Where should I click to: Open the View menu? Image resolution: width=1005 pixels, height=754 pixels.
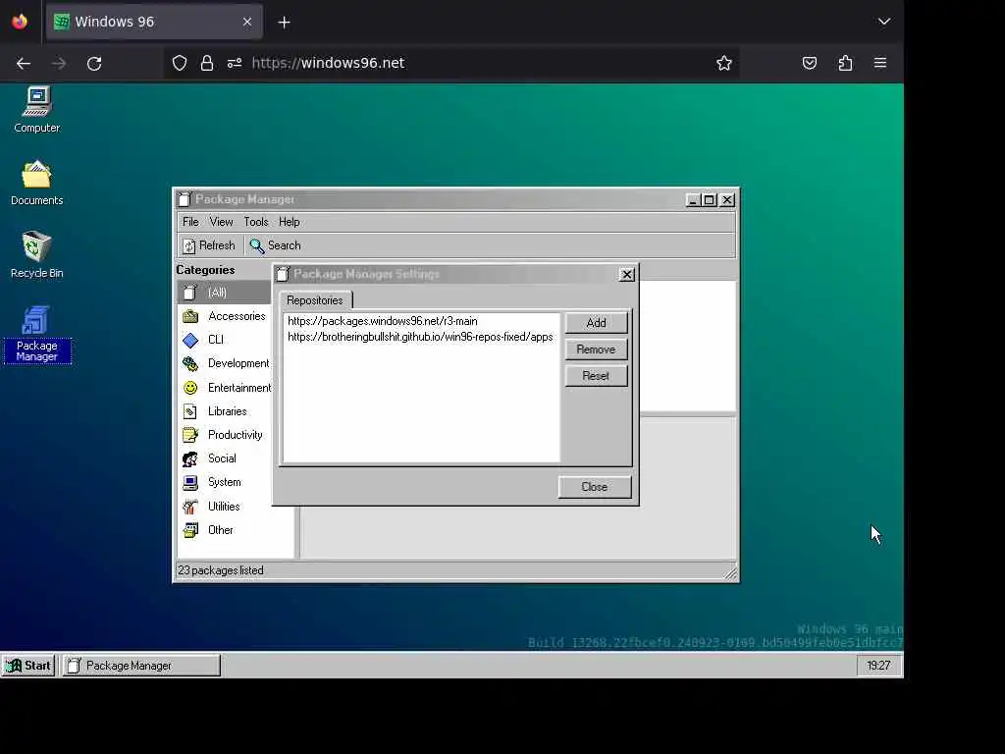pos(221,222)
